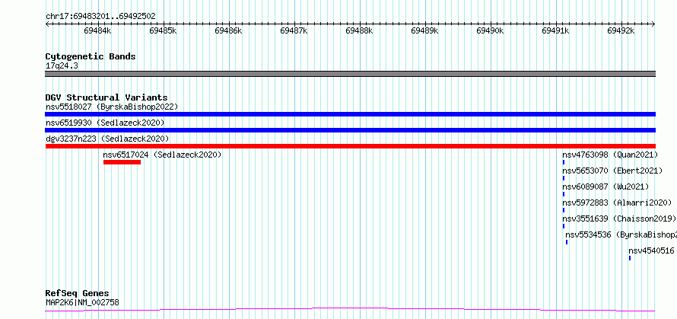
Task: Click the 69487k ruler tick label
Action: (294, 30)
